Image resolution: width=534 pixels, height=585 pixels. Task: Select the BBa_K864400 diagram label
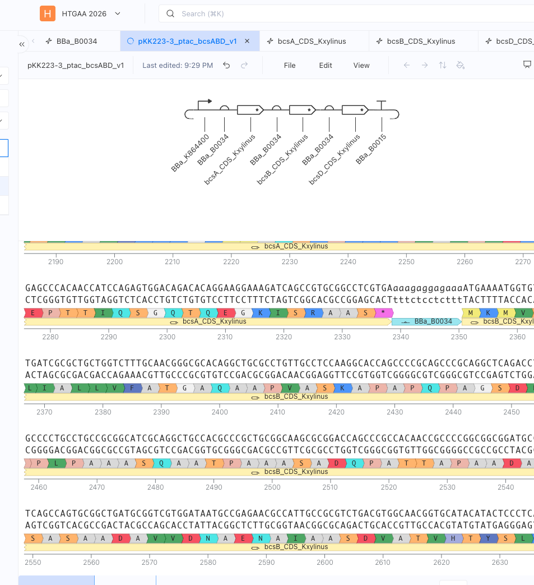click(x=190, y=153)
